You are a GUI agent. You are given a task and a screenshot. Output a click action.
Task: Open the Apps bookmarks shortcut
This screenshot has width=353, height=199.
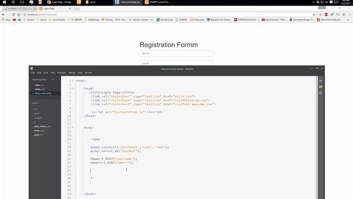pos(6,20)
